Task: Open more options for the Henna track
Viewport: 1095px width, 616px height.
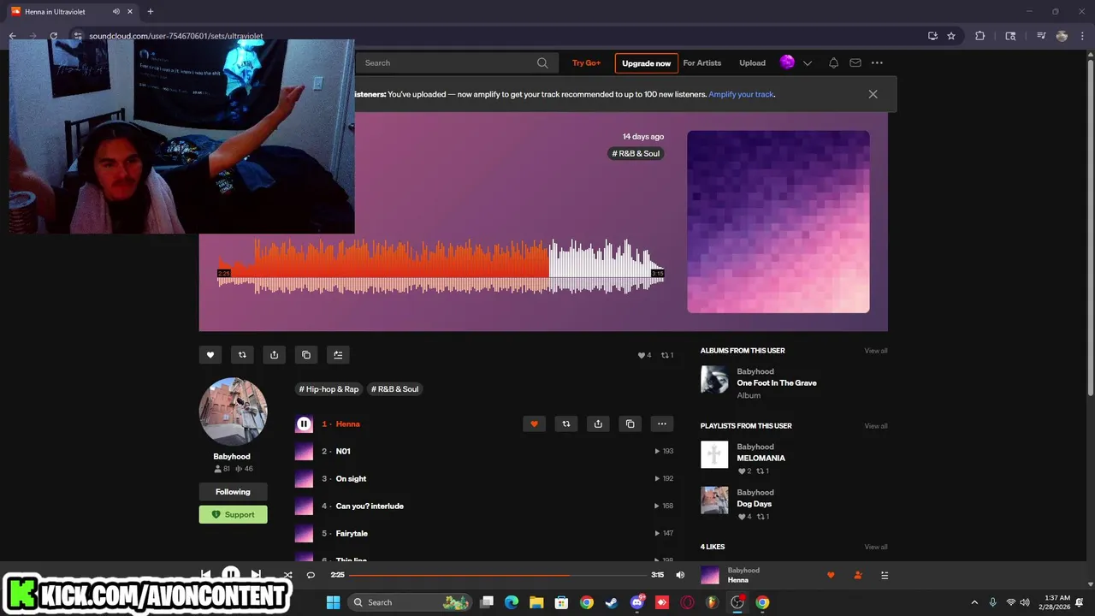Action: click(662, 423)
